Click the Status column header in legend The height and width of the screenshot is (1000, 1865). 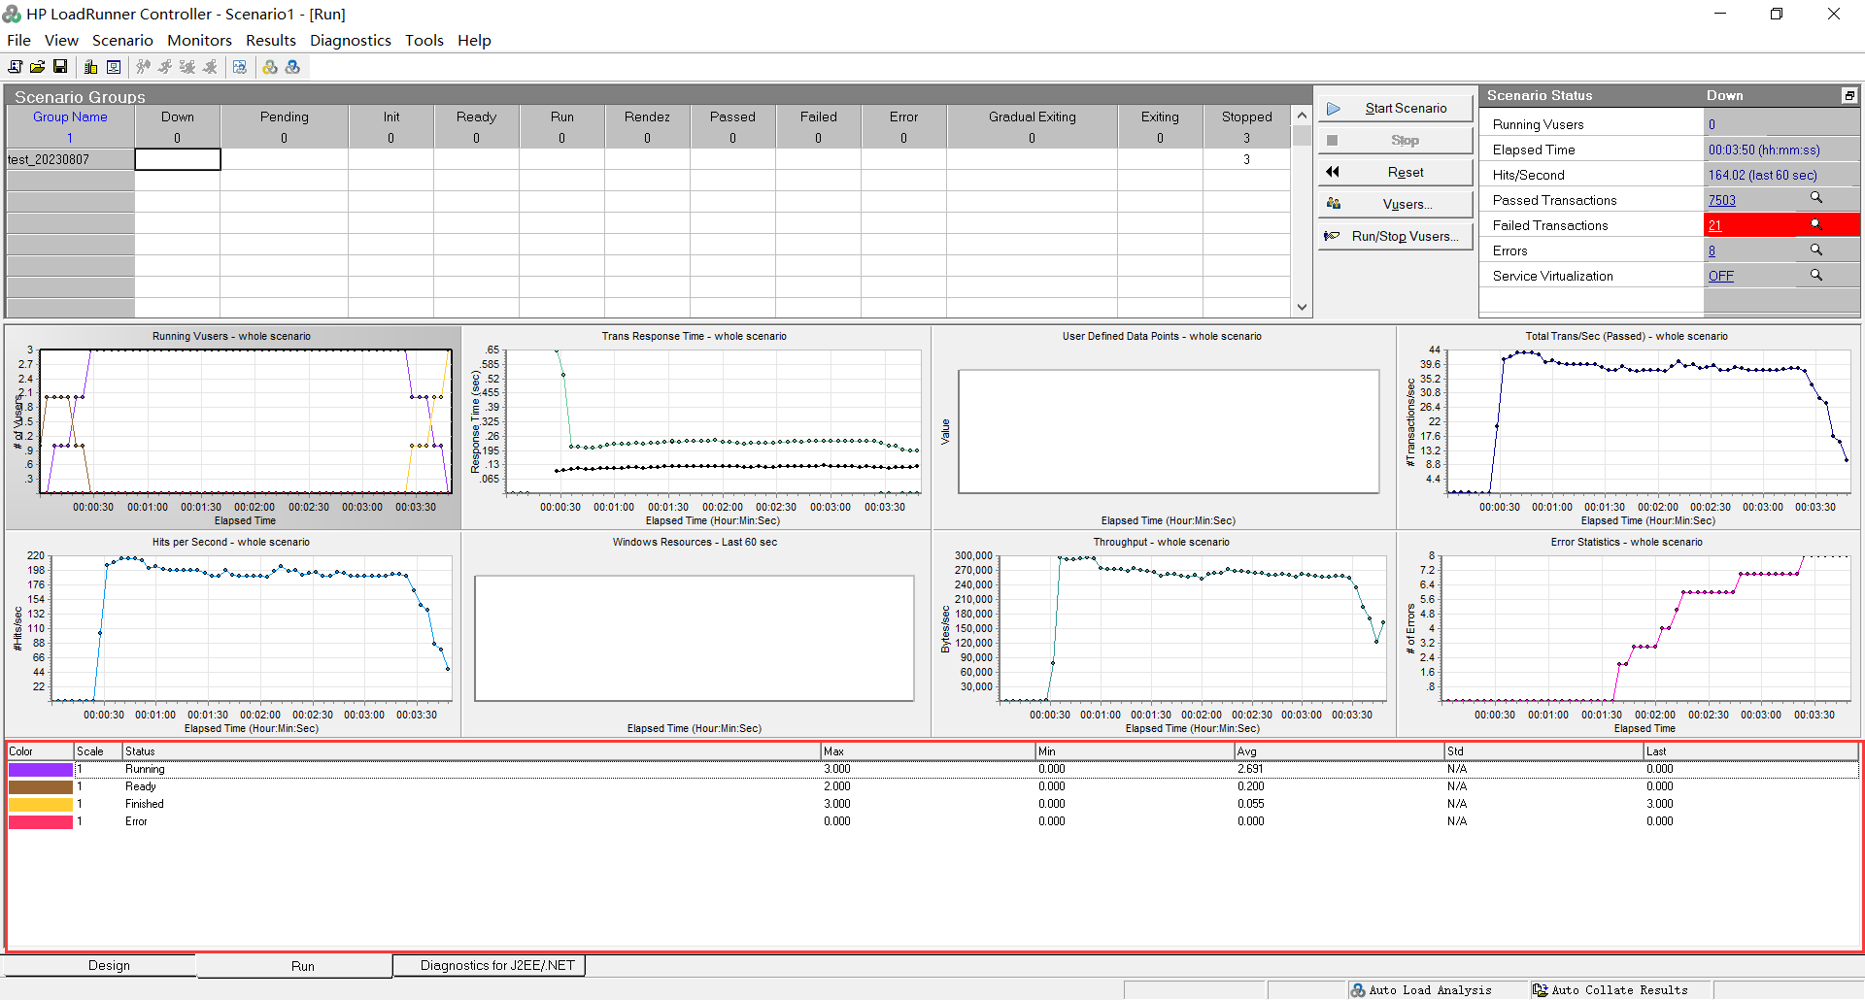pos(471,751)
